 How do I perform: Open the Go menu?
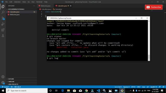[29, 2]
